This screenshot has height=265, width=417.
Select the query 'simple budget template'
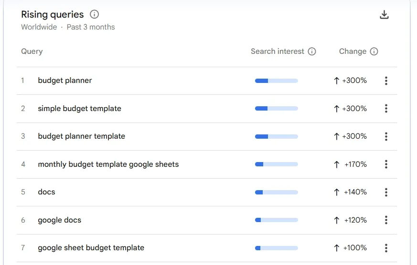click(79, 109)
